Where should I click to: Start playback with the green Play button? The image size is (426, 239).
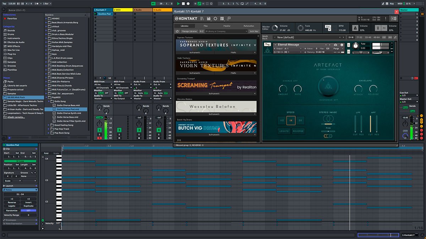coord(179,3)
